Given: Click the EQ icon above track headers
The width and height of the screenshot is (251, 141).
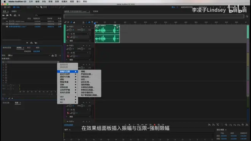Looking at the screenshot, I should [x=74, y=22].
